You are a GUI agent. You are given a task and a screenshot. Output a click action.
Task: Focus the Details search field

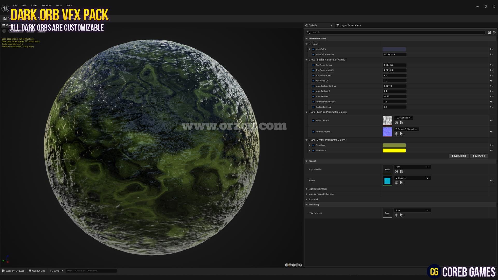[x=396, y=32]
